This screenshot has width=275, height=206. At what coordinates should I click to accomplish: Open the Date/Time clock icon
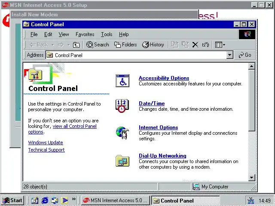click(122, 106)
